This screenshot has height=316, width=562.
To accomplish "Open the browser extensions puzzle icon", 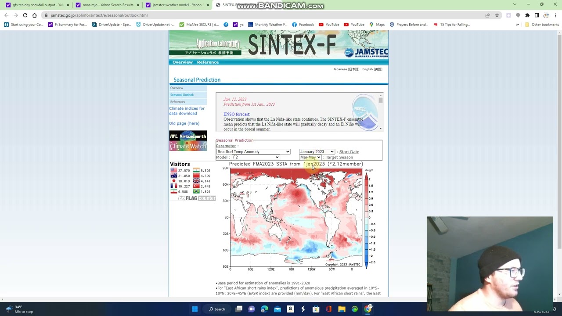I will 527,15.
